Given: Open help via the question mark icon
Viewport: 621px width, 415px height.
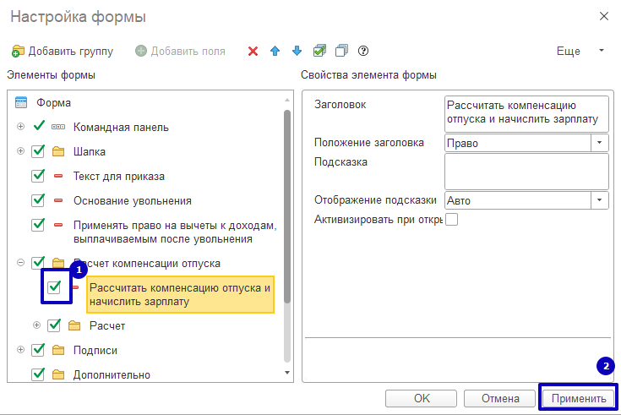Looking at the screenshot, I should click(363, 51).
